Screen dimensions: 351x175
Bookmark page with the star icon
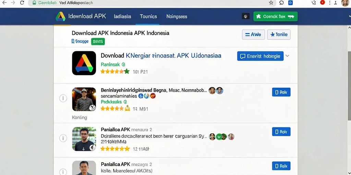click(x=271, y=3)
